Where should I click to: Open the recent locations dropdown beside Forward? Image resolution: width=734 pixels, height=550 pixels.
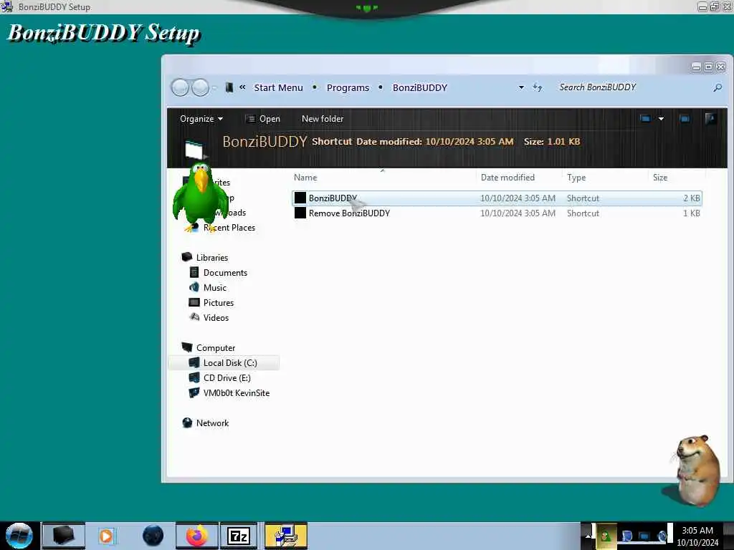tap(214, 87)
